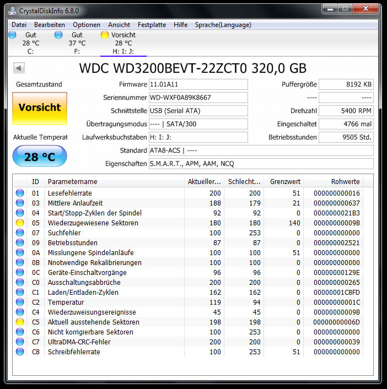Open the Sprache(Language) menu
The width and height of the screenshot is (387, 389).
point(223,25)
